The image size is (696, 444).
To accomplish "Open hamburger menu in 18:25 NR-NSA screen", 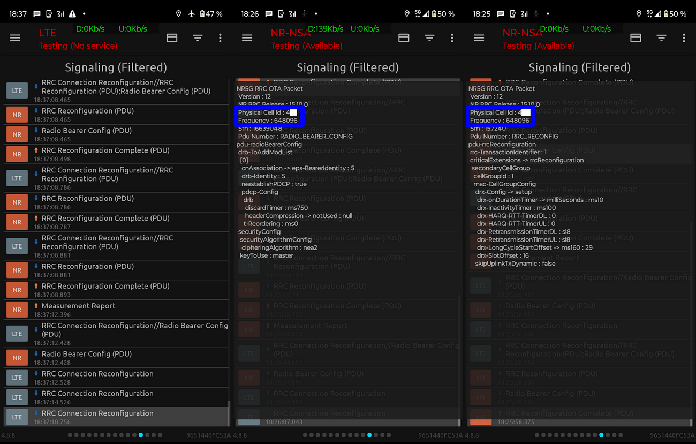I will click(479, 38).
